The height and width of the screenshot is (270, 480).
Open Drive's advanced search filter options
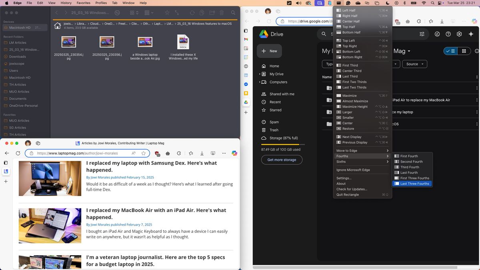(422, 34)
